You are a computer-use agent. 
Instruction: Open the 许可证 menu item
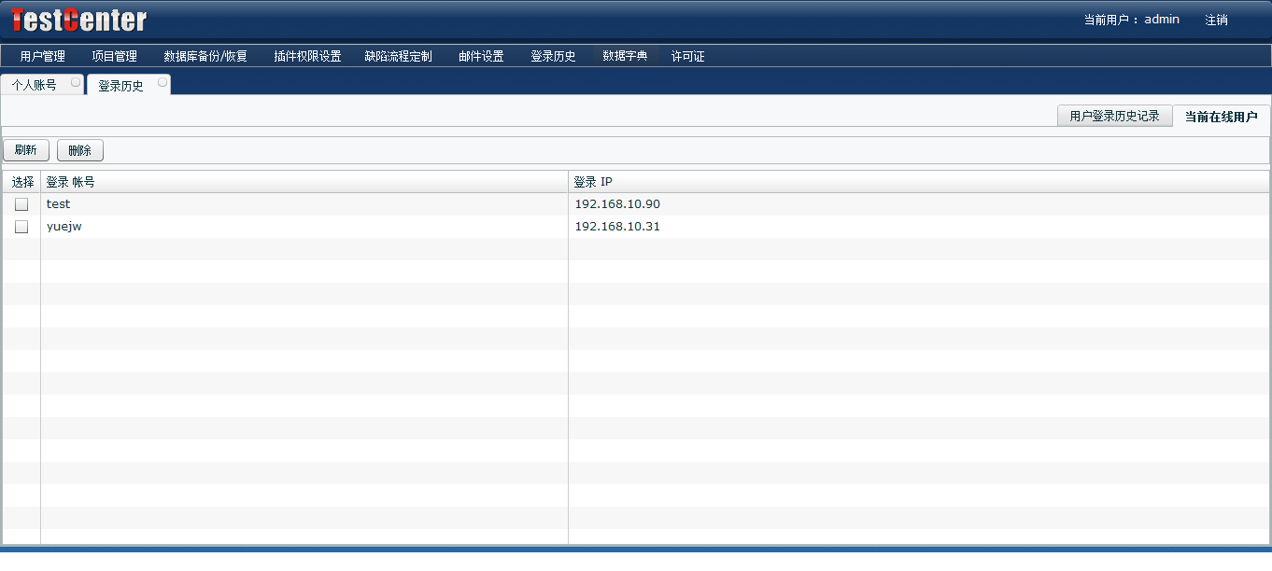click(687, 56)
